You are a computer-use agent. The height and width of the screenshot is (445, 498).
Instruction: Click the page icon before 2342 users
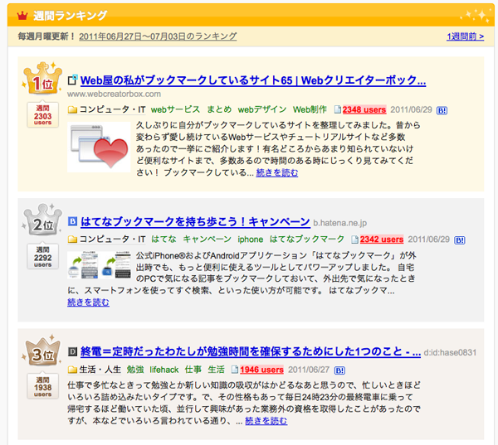point(354,239)
